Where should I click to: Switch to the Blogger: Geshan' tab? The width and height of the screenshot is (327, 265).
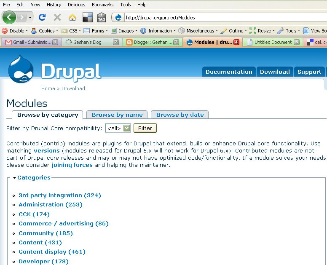click(153, 42)
